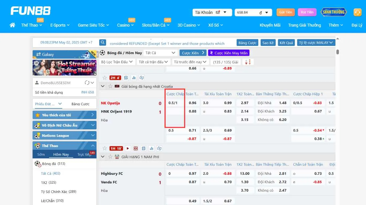Go to the FUN88 home icon

12,25
